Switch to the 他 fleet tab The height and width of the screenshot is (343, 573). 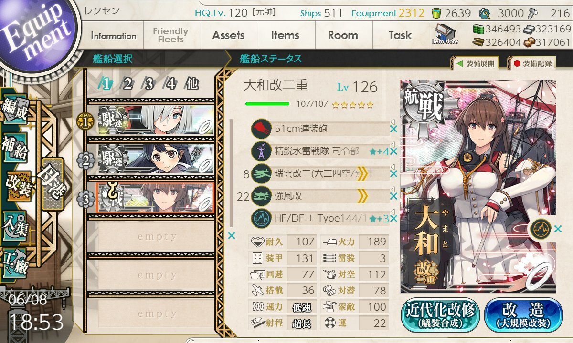coord(191,84)
